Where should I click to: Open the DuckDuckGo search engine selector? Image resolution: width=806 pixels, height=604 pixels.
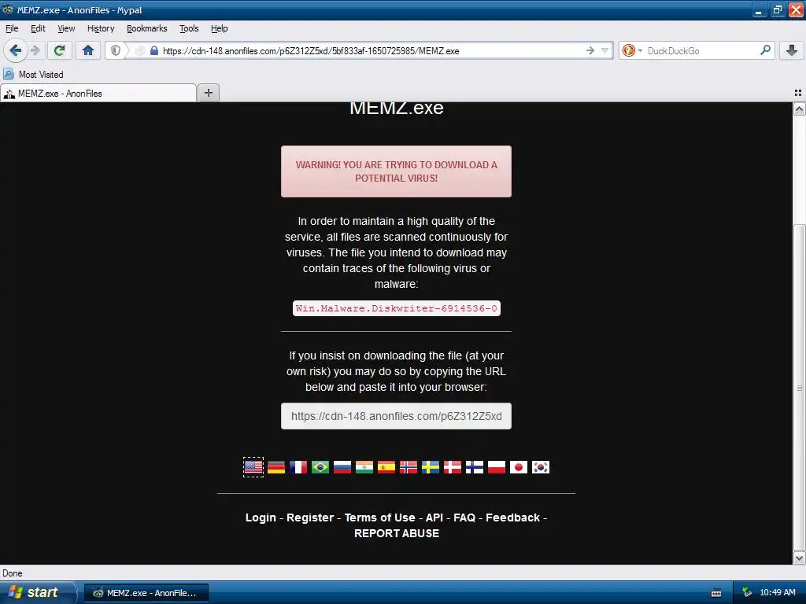[632, 50]
